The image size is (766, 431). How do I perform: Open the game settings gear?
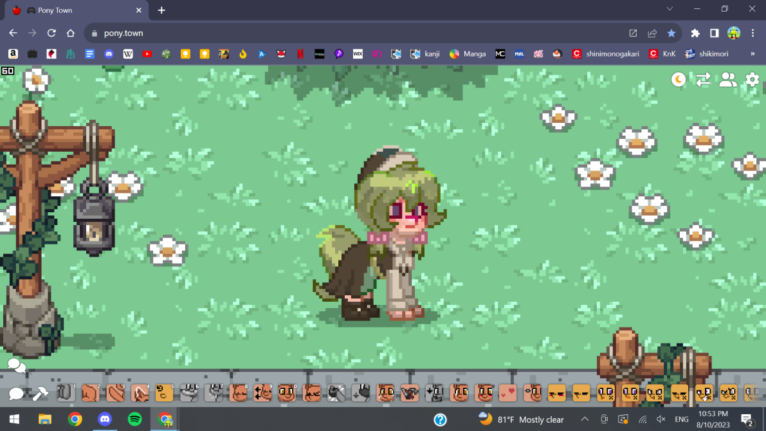[x=752, y=80]
